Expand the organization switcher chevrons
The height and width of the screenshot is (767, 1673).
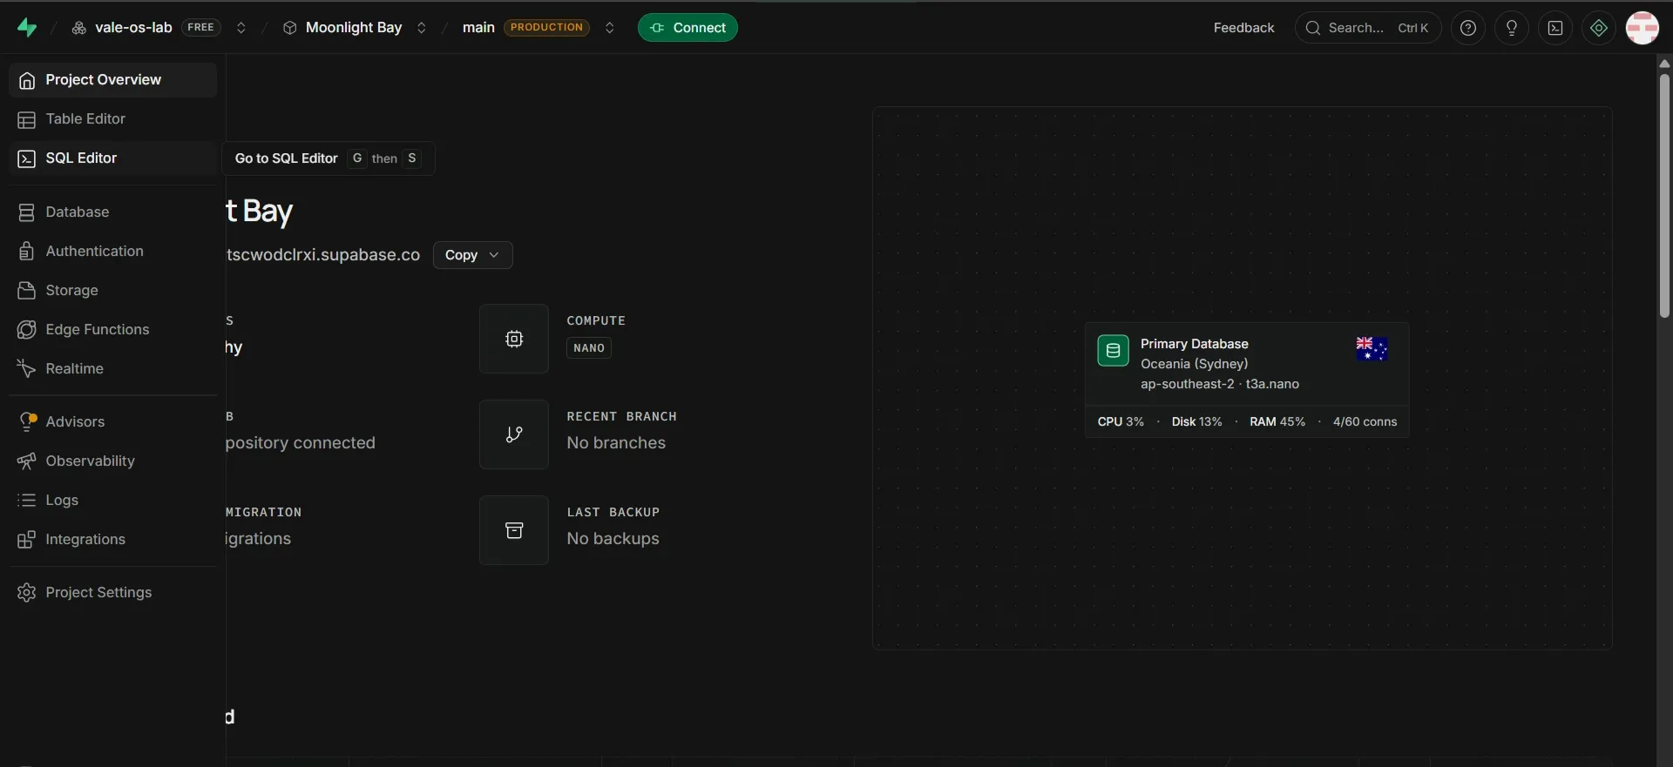[x=241, y=28]
